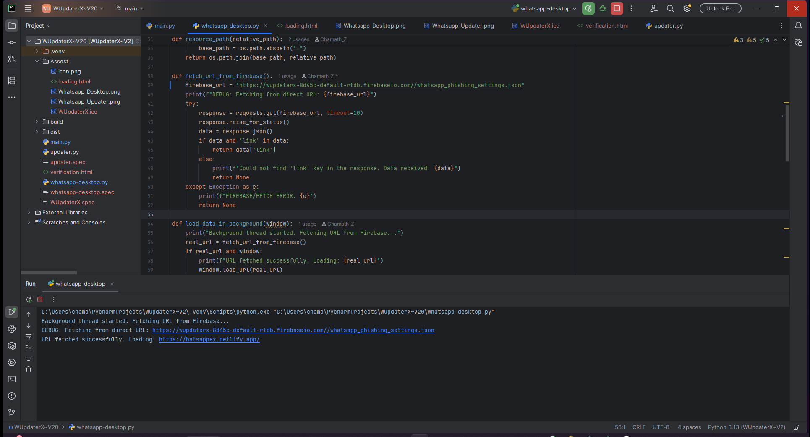Toggle read-only lock in status bar

click(796, 427)
